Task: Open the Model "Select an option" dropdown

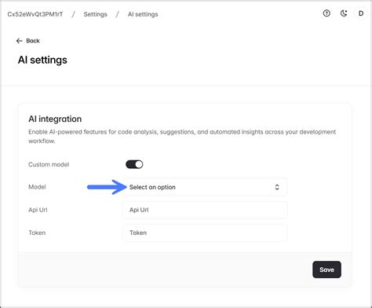Action: (205, 187)
